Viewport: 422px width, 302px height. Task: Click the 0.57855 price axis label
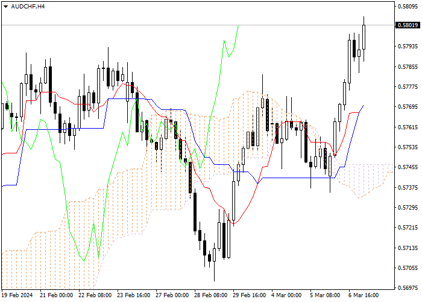click(408, 66)
